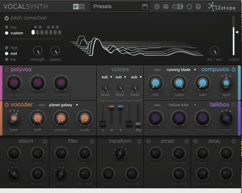The width and height of the screenshot is (242, 193).
Task: Click the first highlighted custom note key
Action: point(33,32)
